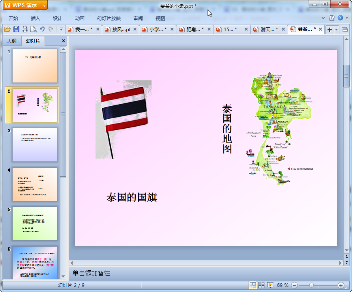The width and height of the screenshot is (352, 292).
Task: Select the 幻灯片 panel tab
Action: pos(33,41)
